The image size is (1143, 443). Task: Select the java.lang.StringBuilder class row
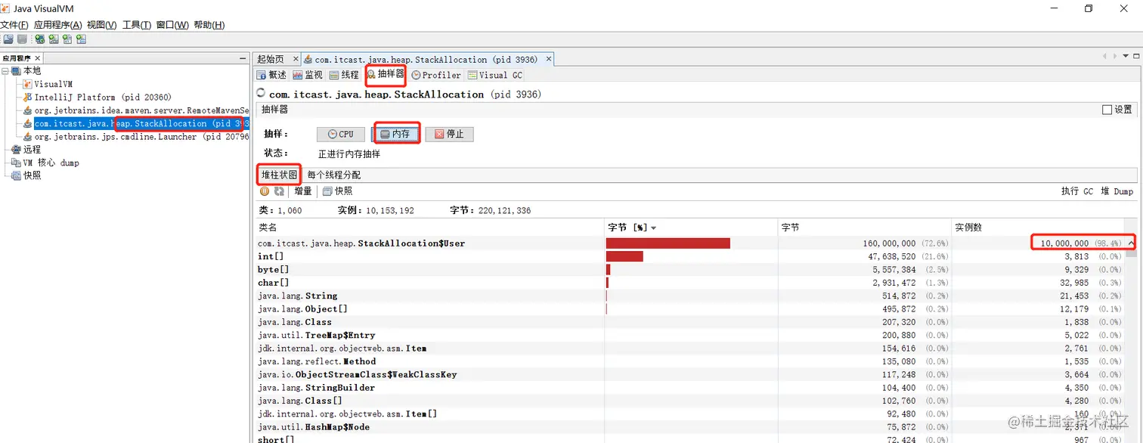point(690,388)
